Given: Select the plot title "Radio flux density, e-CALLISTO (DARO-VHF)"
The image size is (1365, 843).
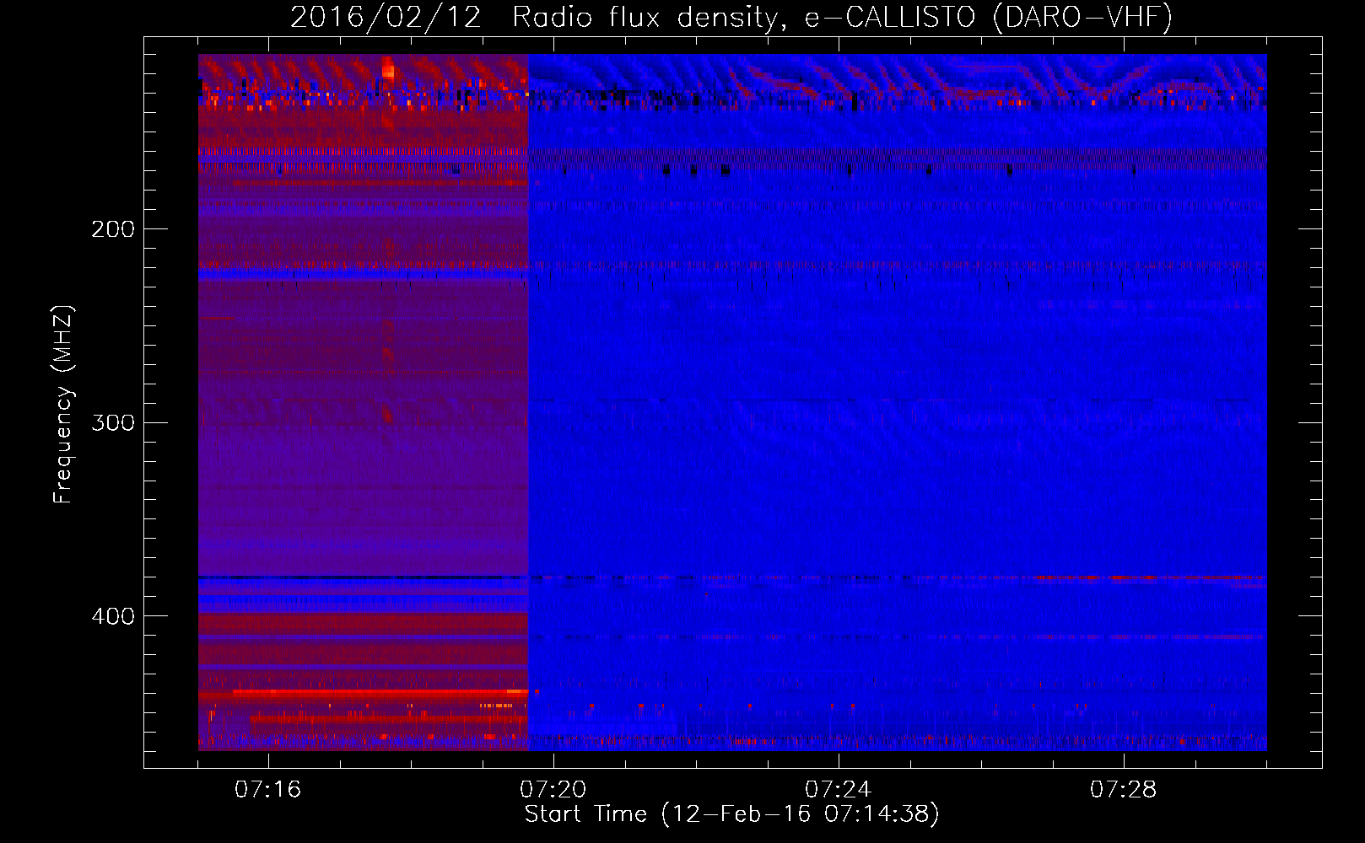Looking at the screenshot, I should click(x=842, y=18).
